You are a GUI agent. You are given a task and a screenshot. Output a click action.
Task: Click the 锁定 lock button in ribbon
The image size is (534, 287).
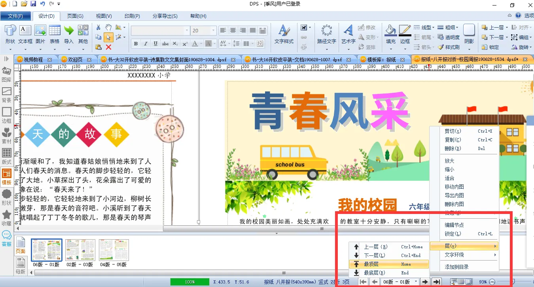(x=490, y=47)
